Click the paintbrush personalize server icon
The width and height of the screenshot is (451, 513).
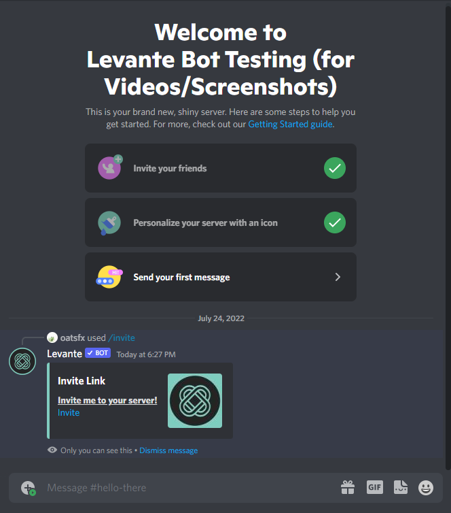click(x=109, y=222)
